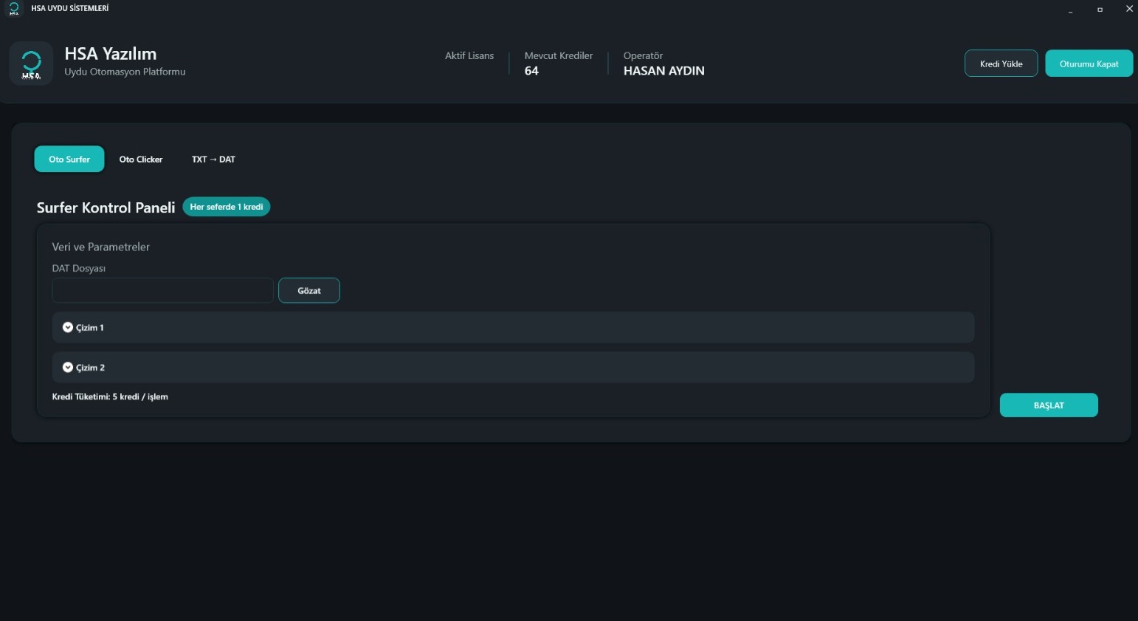Switch to the Oto Surfer tab
Screen dimensions: 1138x621
69,159
